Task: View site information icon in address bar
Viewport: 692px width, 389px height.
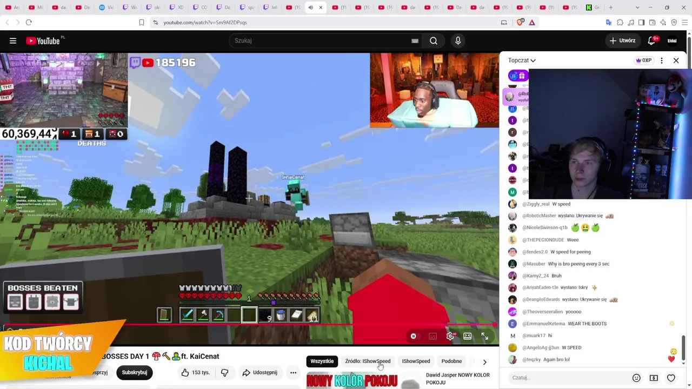Action: [x=156, y=22]
